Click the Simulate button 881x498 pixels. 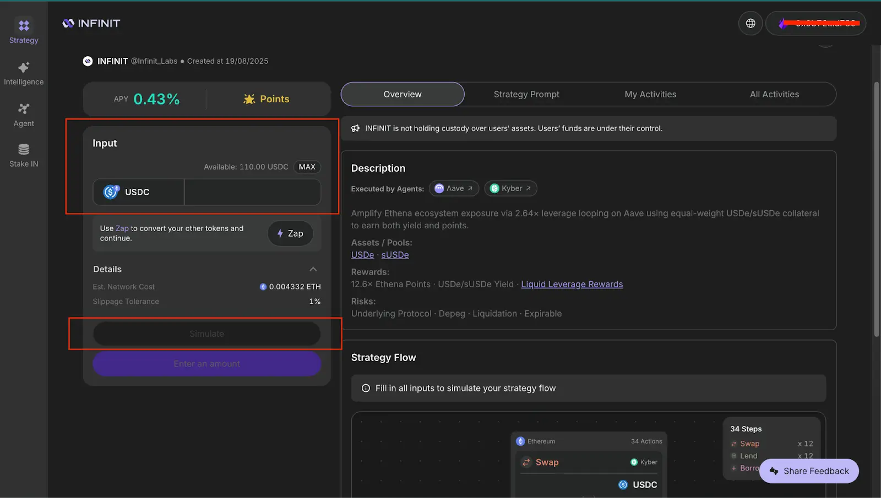point(206,333)
